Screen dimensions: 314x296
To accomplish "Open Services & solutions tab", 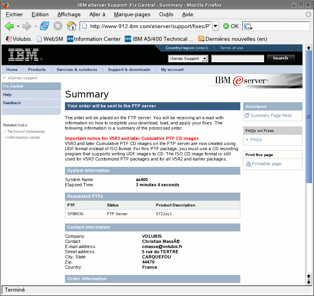I will point(77,69).
